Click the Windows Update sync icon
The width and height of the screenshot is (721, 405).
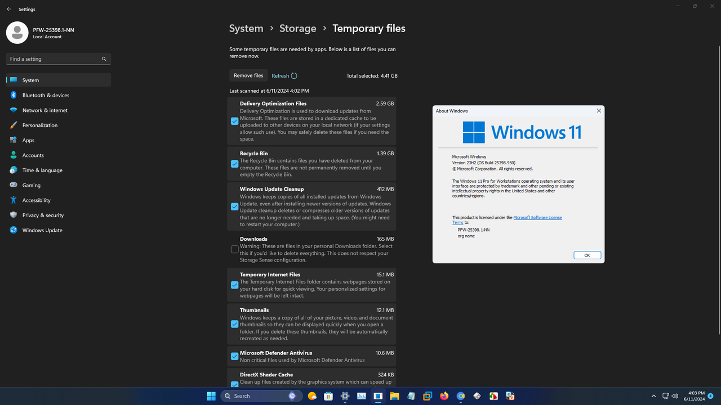[x=14, y=230]
